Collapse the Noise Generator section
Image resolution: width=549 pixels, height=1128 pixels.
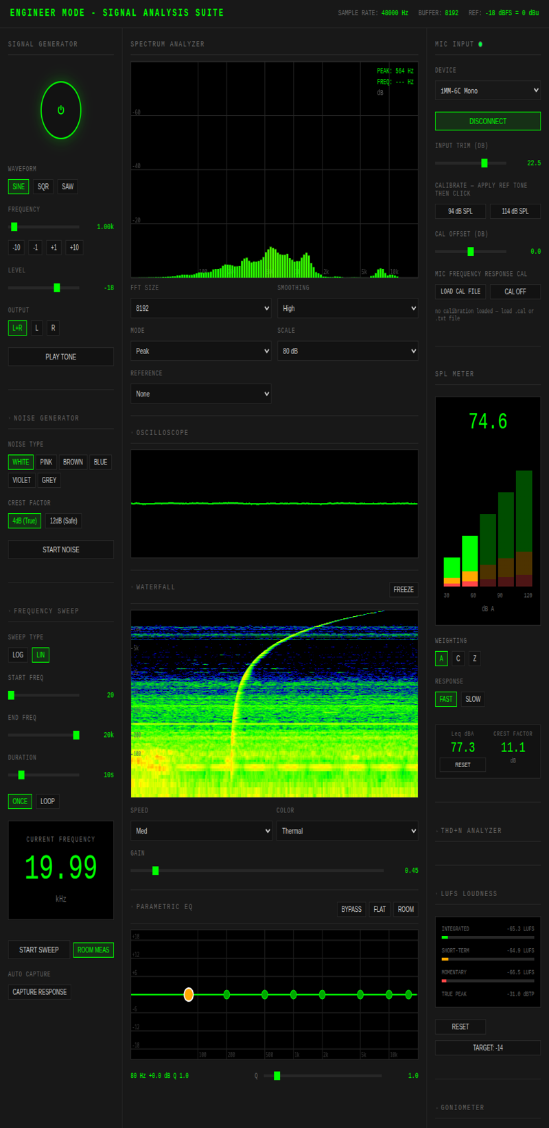(x=45, y=418)
